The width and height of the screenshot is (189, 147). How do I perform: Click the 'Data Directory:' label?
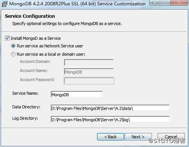[26, 107]
